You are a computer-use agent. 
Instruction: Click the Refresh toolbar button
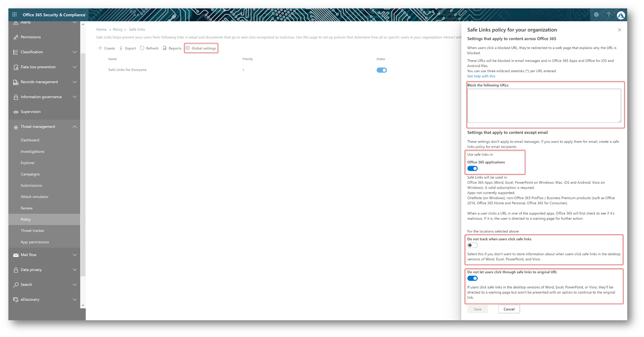tap(149, 48)
